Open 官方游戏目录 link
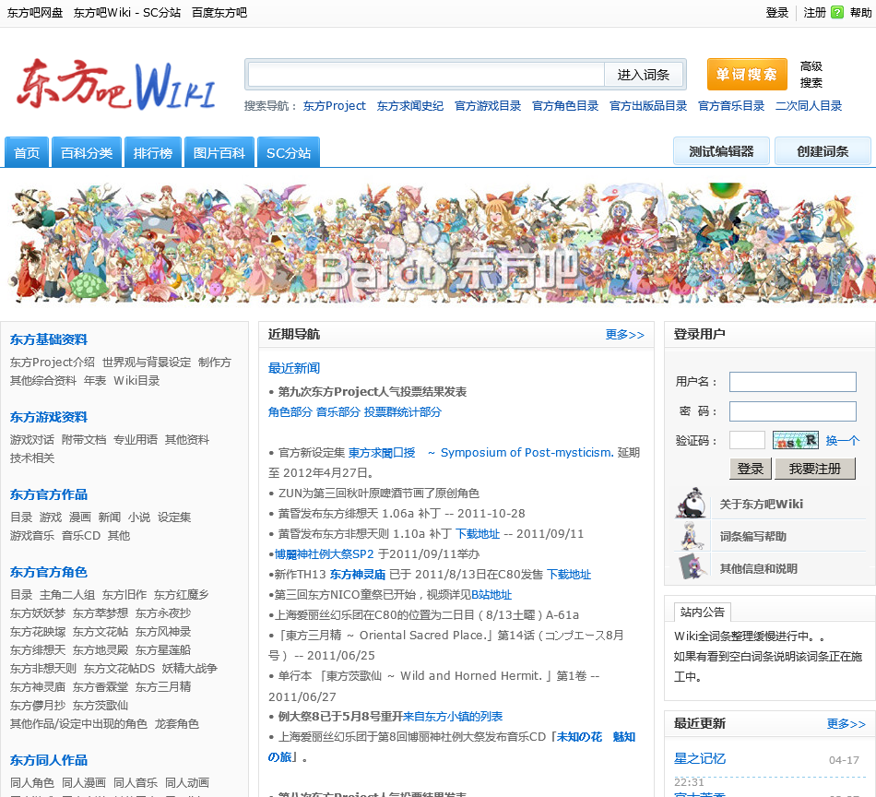 [488, 106]
